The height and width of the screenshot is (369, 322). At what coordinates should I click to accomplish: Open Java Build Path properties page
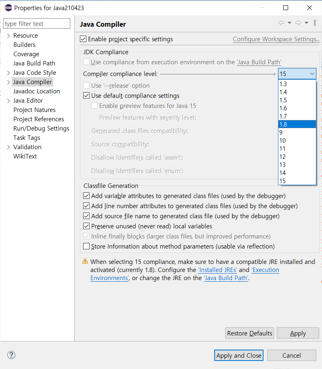[x=34, y=63]
